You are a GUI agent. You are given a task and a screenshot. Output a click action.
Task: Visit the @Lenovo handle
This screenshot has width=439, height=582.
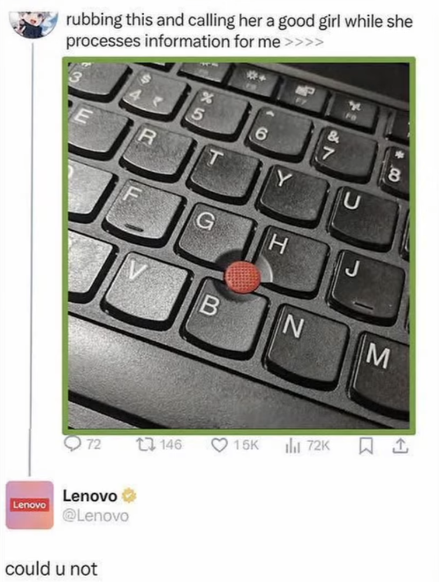[x=96, y=516]
